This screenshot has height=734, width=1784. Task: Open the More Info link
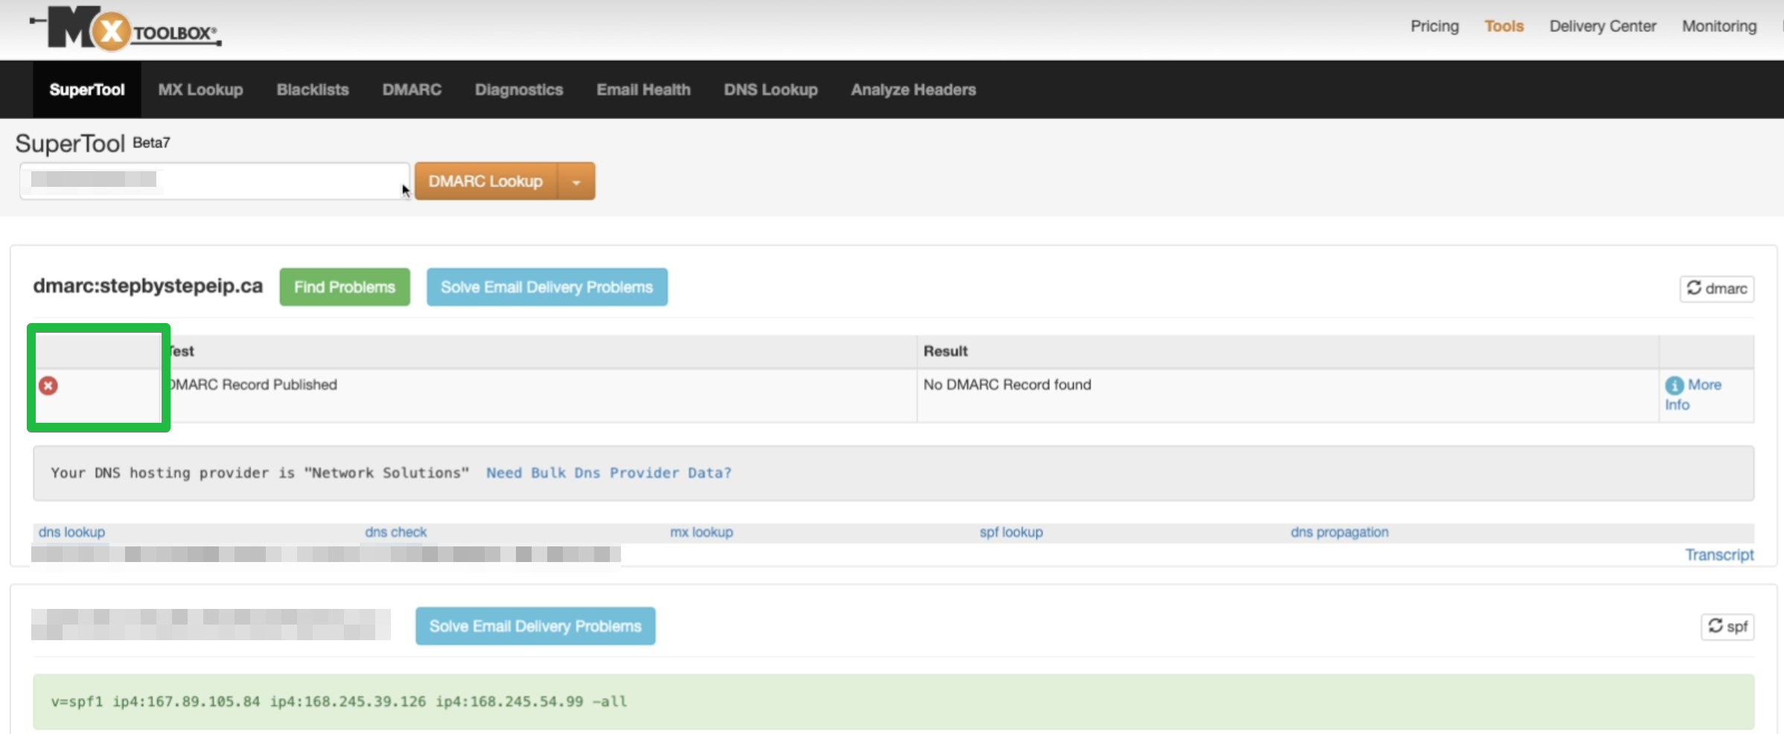(x=1693, y=395)
